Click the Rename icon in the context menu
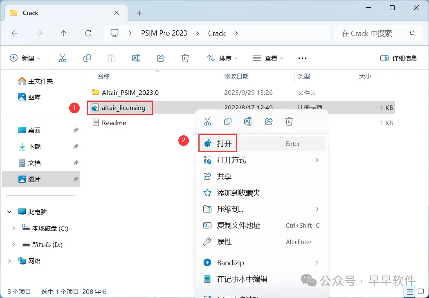This screenshot has height=298, width=429. pyautogui.click(x=248, y=121)
